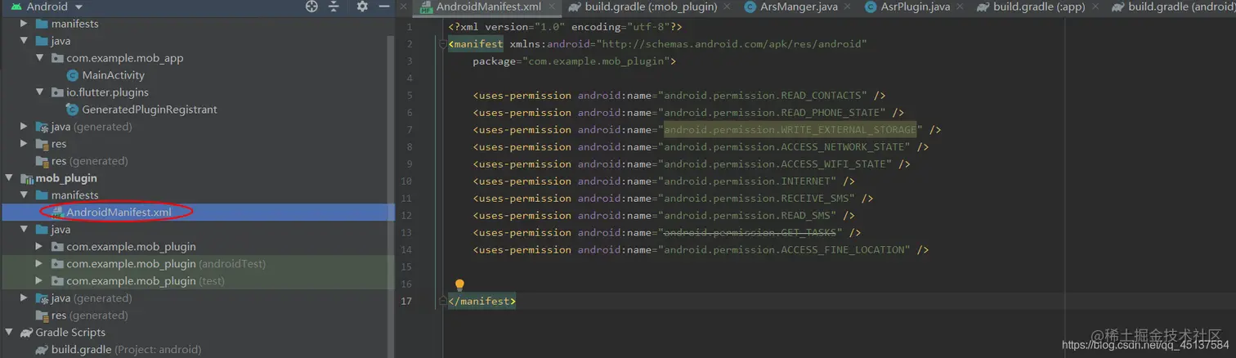
Task: Open the Android project view dropdown
Action: click(77, 7)
